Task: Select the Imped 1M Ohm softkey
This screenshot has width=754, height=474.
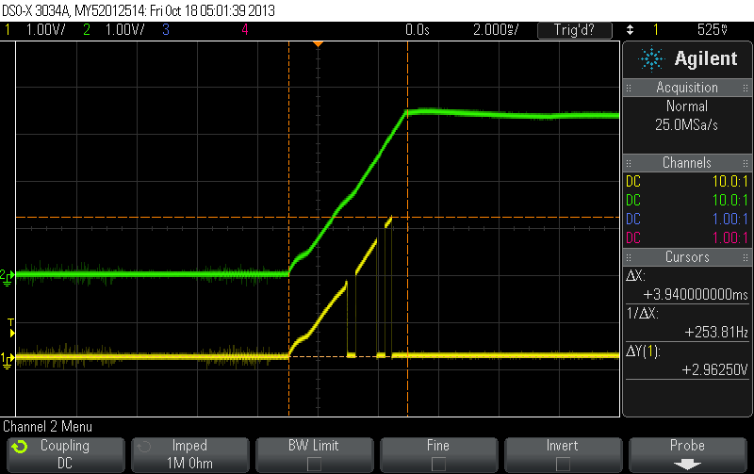Action: coord(190,454)
